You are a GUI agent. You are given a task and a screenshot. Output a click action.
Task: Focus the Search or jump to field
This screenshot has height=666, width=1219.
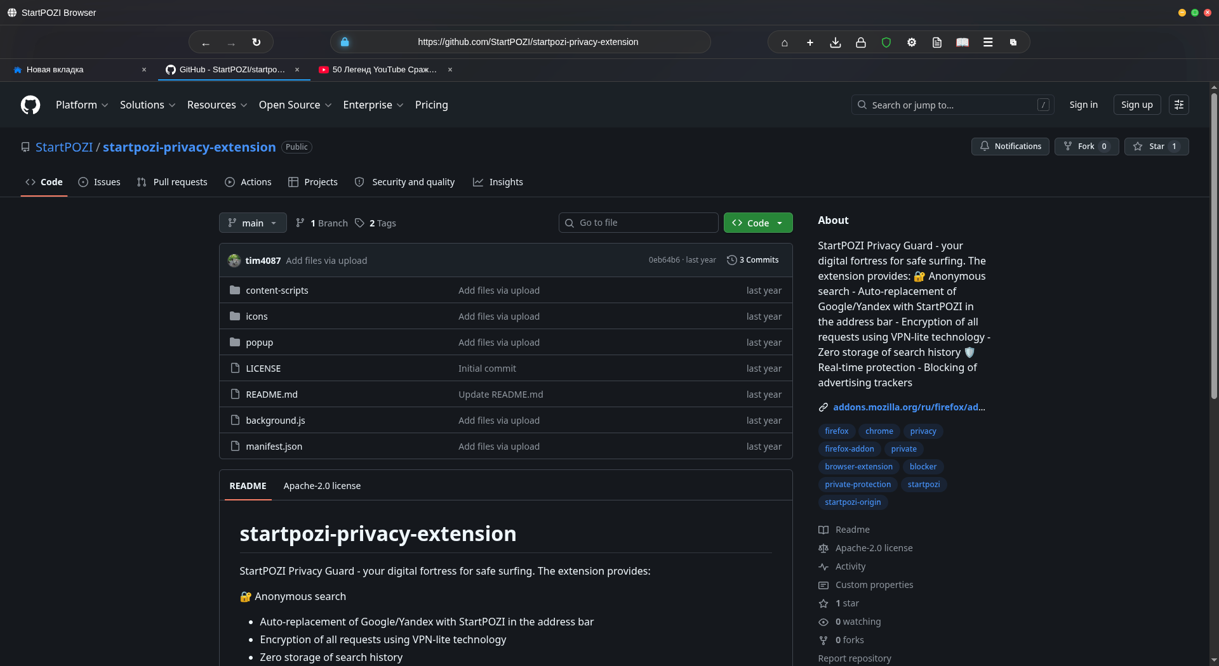(952, 105)
